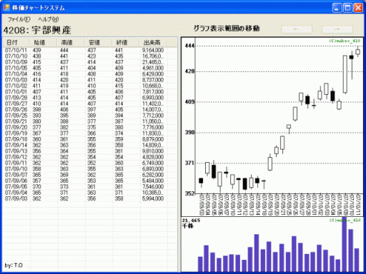Sort by the 日付 column header
The width and height of the screenshot is (366, 274).
tap(16, 43)
